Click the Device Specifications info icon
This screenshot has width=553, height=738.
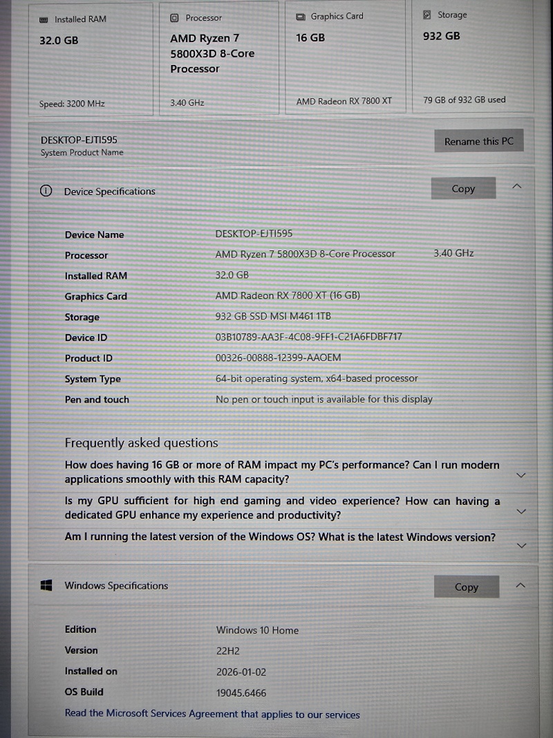pyautogui.click(x=46, y=192)
